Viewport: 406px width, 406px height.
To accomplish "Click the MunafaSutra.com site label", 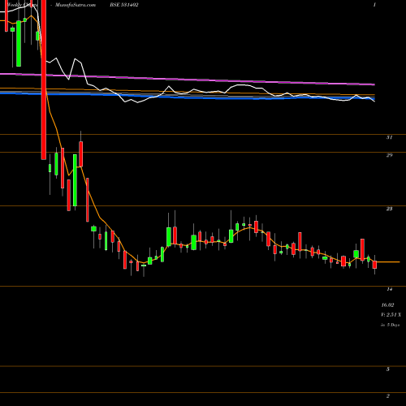I will (76, 5).
